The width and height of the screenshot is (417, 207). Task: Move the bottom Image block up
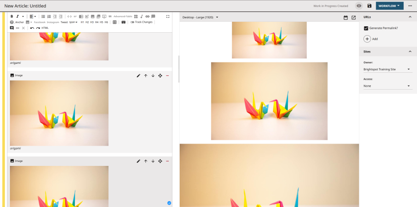click(145, 161)
